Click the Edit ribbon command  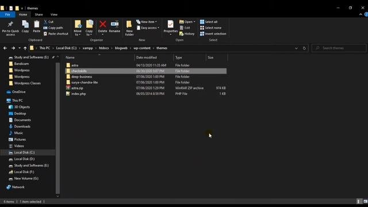pyautogui.click(x=185, y=28)
